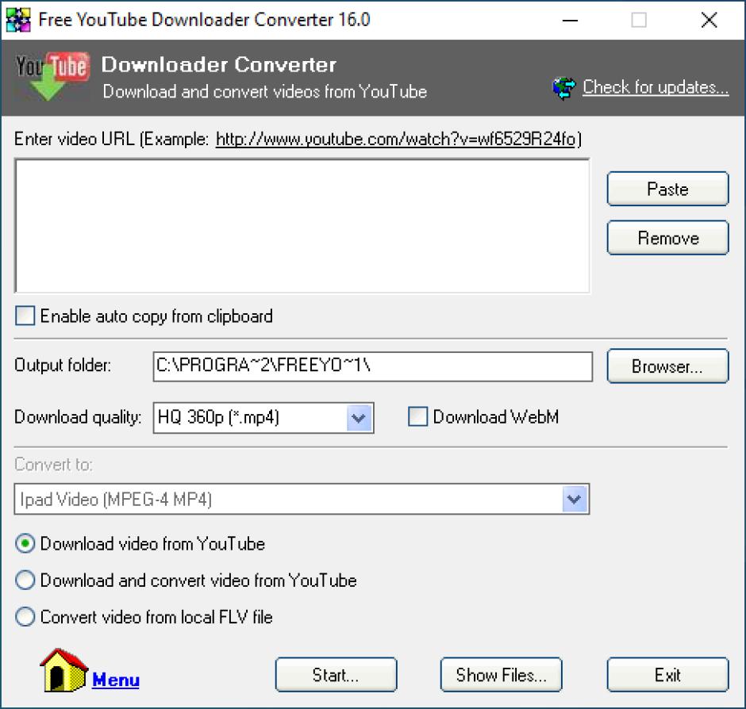Close the Downloader Converter window
Image resolution: width=746 pixels, height=709 pixels.
tap(709, 20)
